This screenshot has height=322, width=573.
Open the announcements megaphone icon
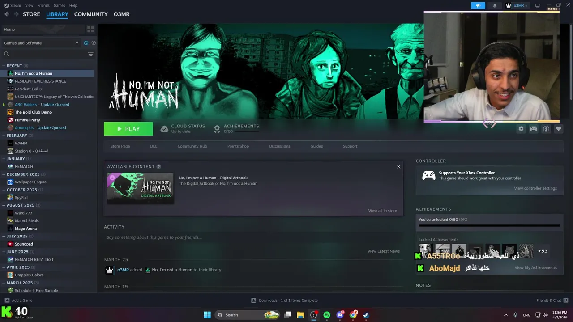pyautogui.click(x=478, y=5)
